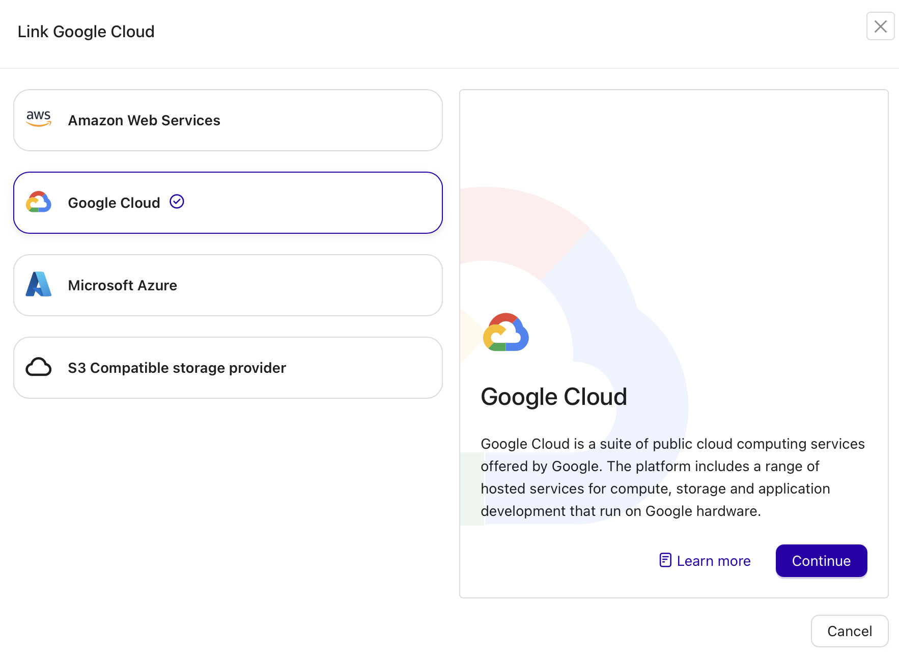Reselect the highlighted Google Cloud card

(228, 202)
